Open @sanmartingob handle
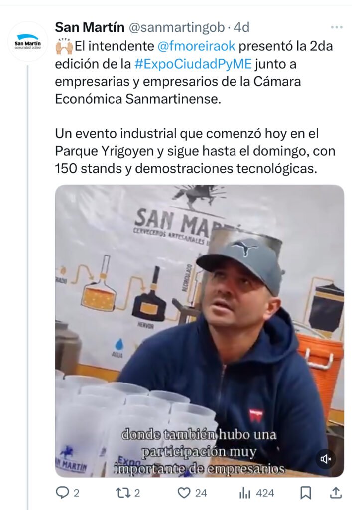The image size is (352, 510). (x=177, y=28)
